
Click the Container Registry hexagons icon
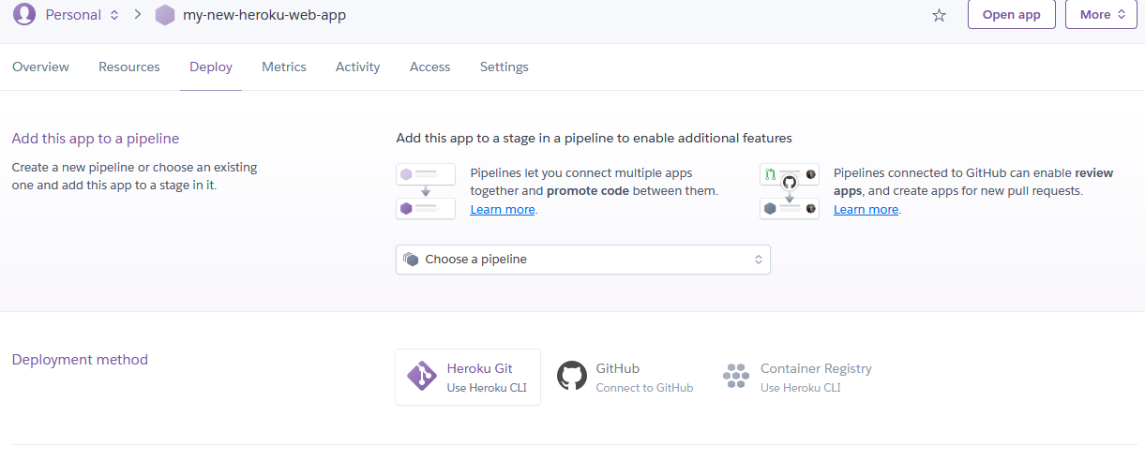coord(736,377)
